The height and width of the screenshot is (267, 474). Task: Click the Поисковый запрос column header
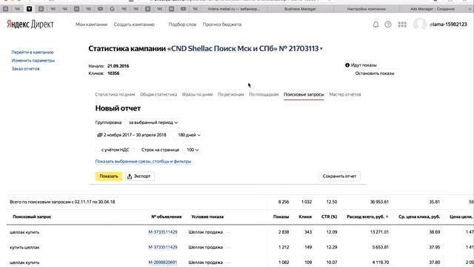(32, 217)
